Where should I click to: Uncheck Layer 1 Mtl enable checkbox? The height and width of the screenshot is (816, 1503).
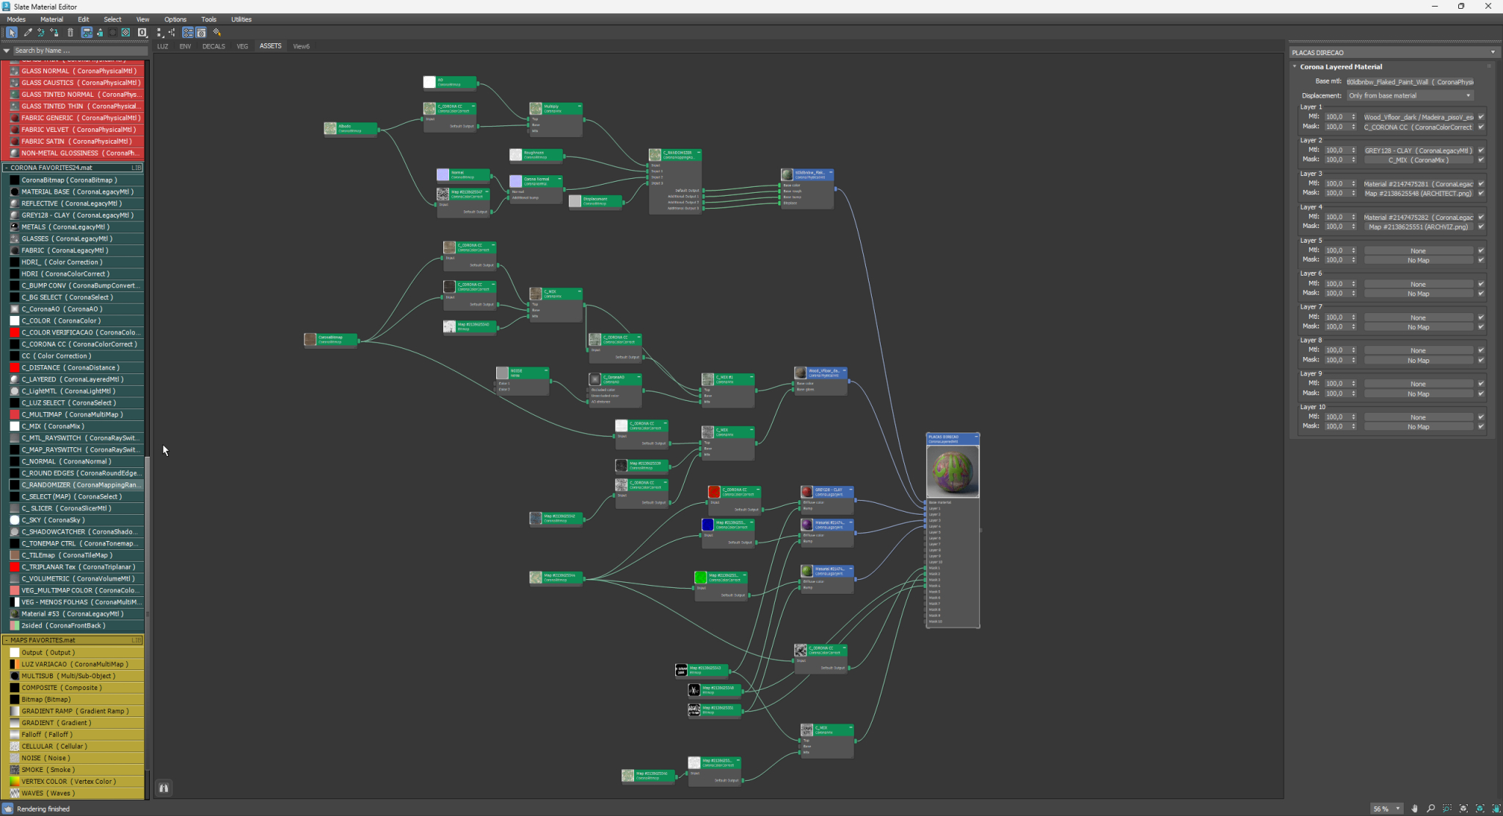pos(1481,117)
